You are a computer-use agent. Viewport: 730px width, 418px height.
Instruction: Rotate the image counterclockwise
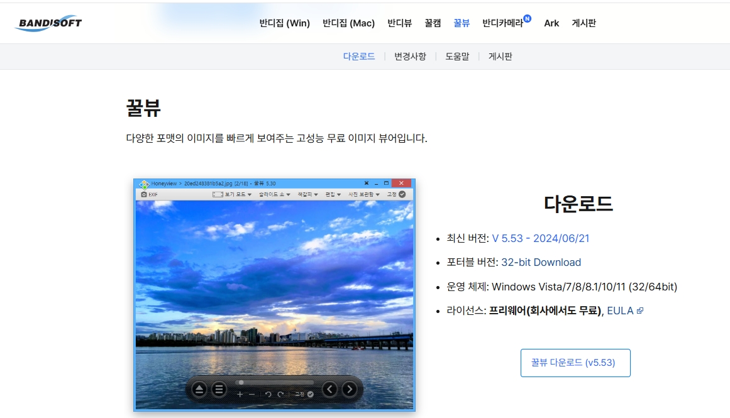(268, 394)
